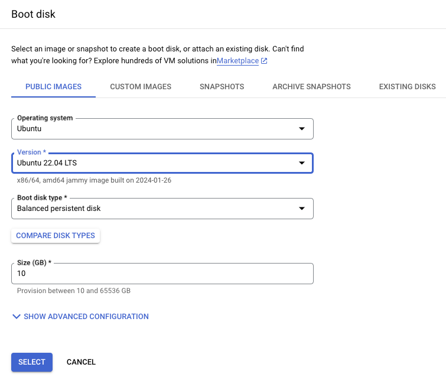
Task: Switch to the PUBLIC IMAGES tab
Action: [x=53, y=87]
